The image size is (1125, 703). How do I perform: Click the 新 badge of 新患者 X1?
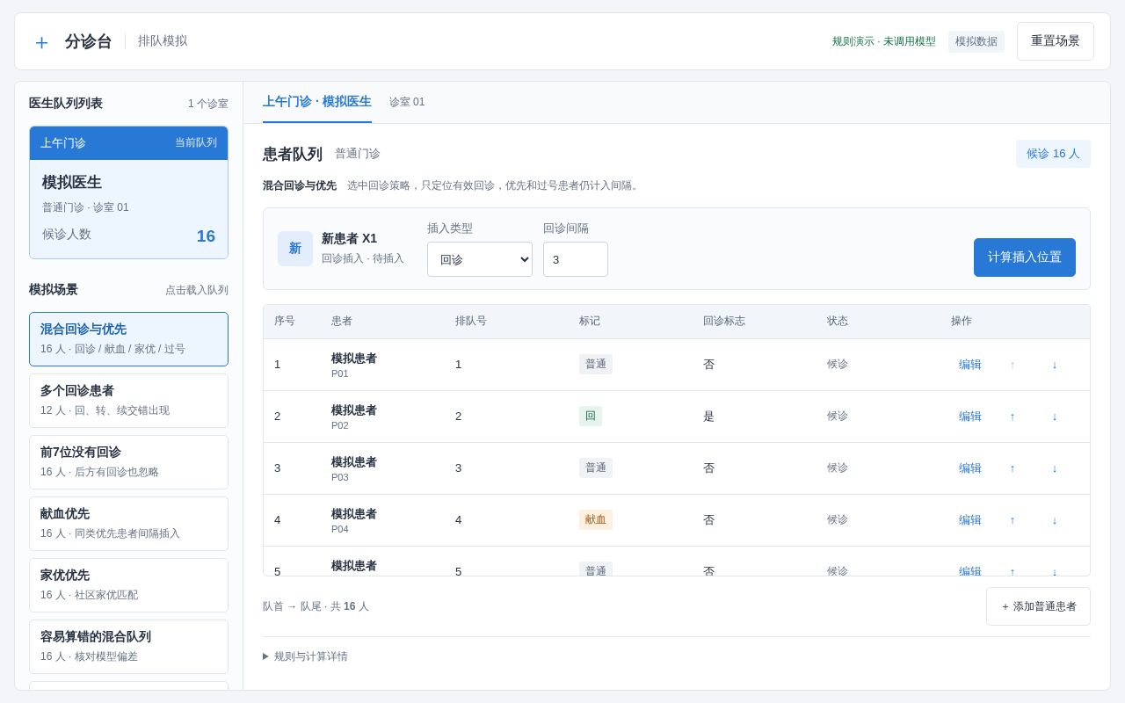[295, 249]
